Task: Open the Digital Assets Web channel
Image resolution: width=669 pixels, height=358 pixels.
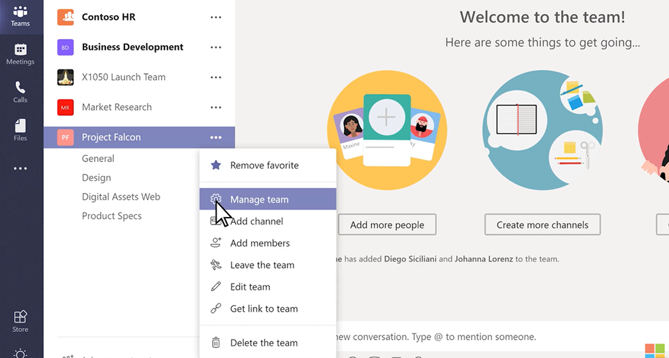Action: coord(121,197)
